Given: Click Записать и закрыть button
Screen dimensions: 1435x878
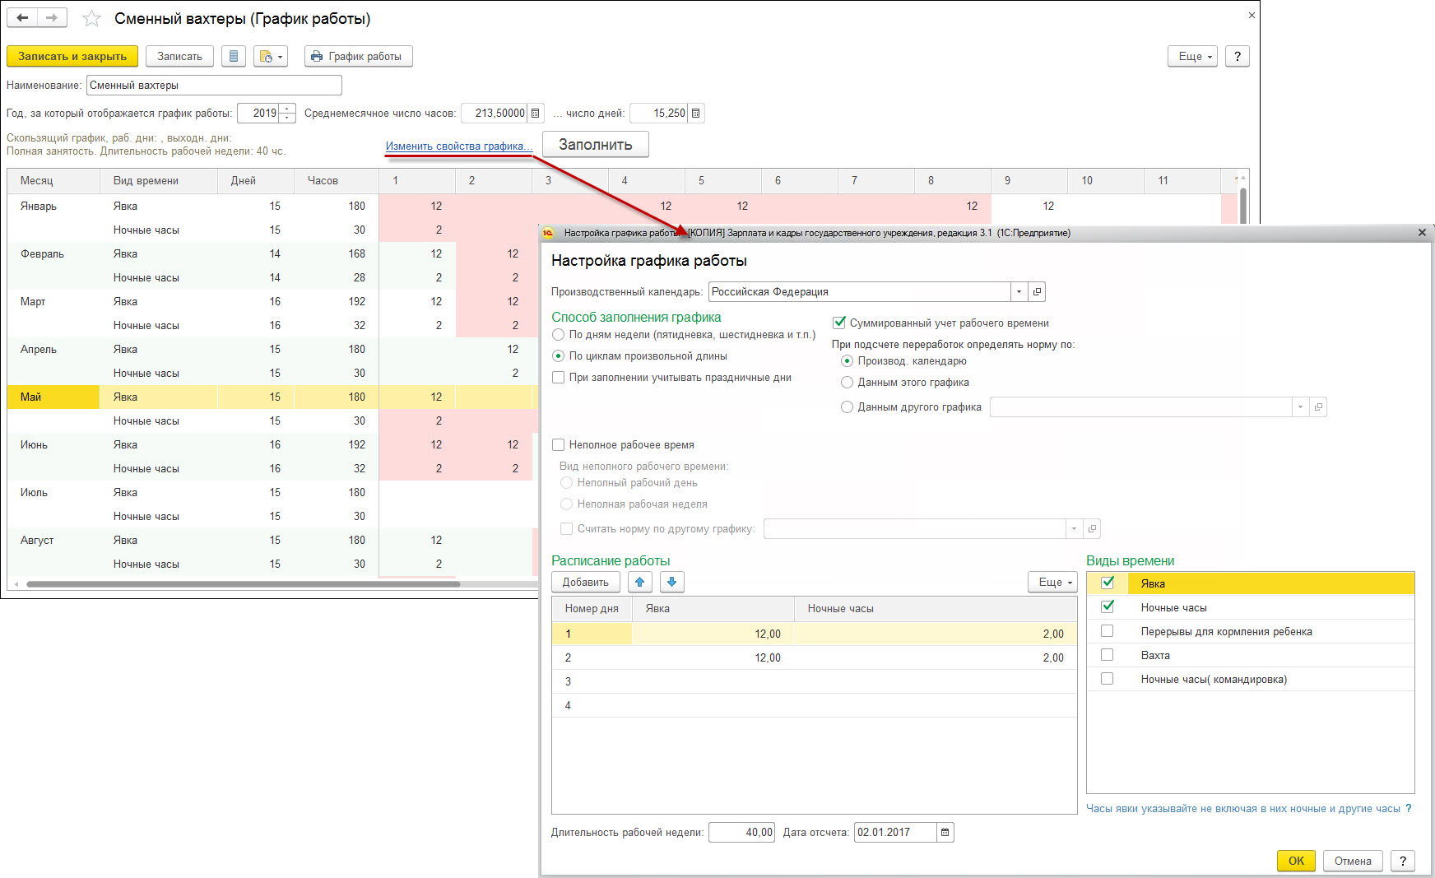Looking at the screenshot, I should click(x=72, y=56).
